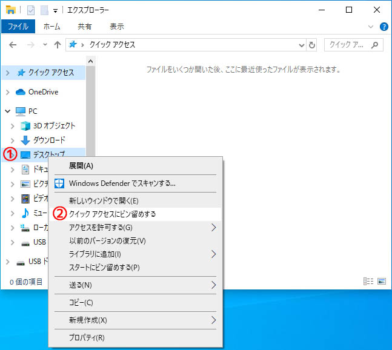Click the New Folder quick access toolbar icon
This screenshot has height=350, width=392.
click(x=44, y=10)
